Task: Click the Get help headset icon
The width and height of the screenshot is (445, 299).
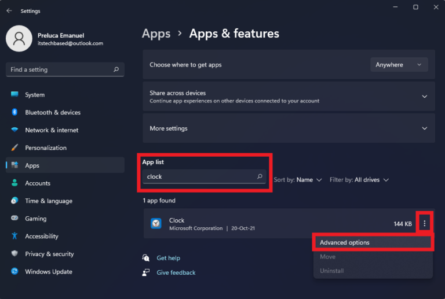Action: coord(146,258)
